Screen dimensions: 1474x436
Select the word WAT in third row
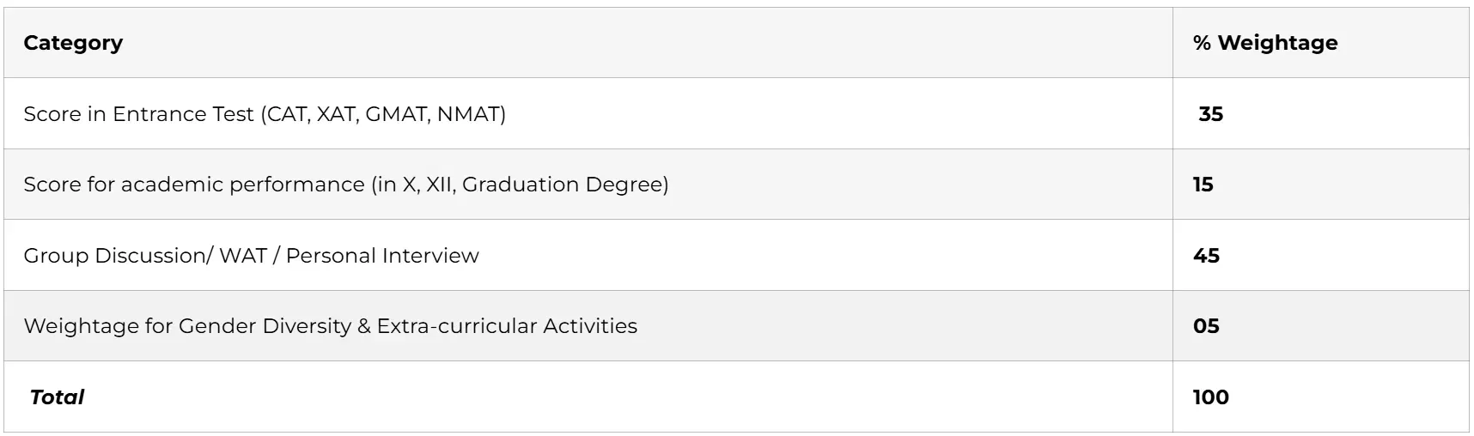click(x=243, y=256)
